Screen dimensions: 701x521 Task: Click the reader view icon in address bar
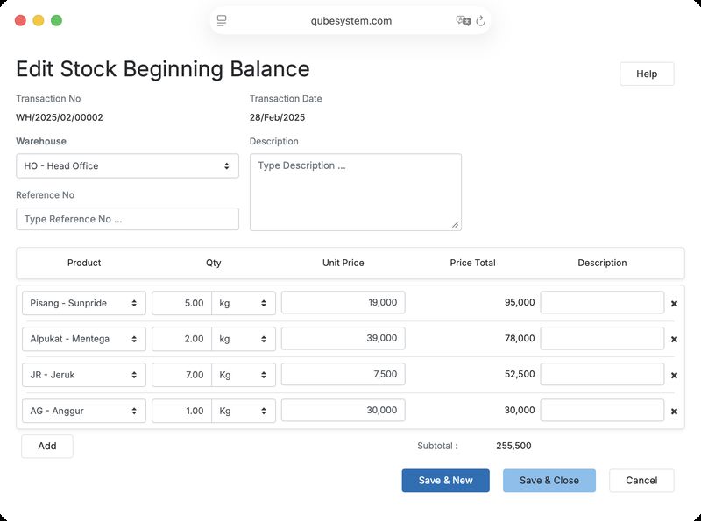coord(222,20)
